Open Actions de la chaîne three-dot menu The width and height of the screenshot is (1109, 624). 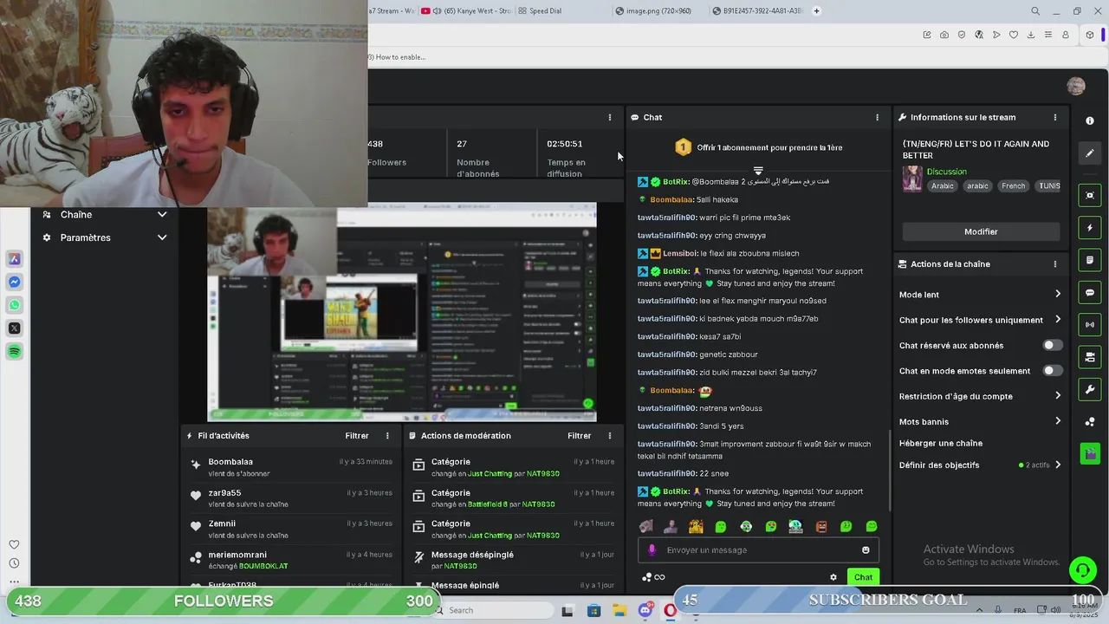[x=1054, y=264]
